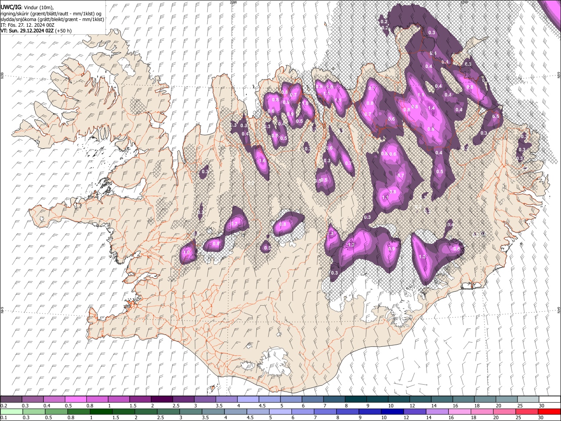
Task: Pick the 0.8–1 orchid snow legend swatch
Action: [x=97, y=399]
